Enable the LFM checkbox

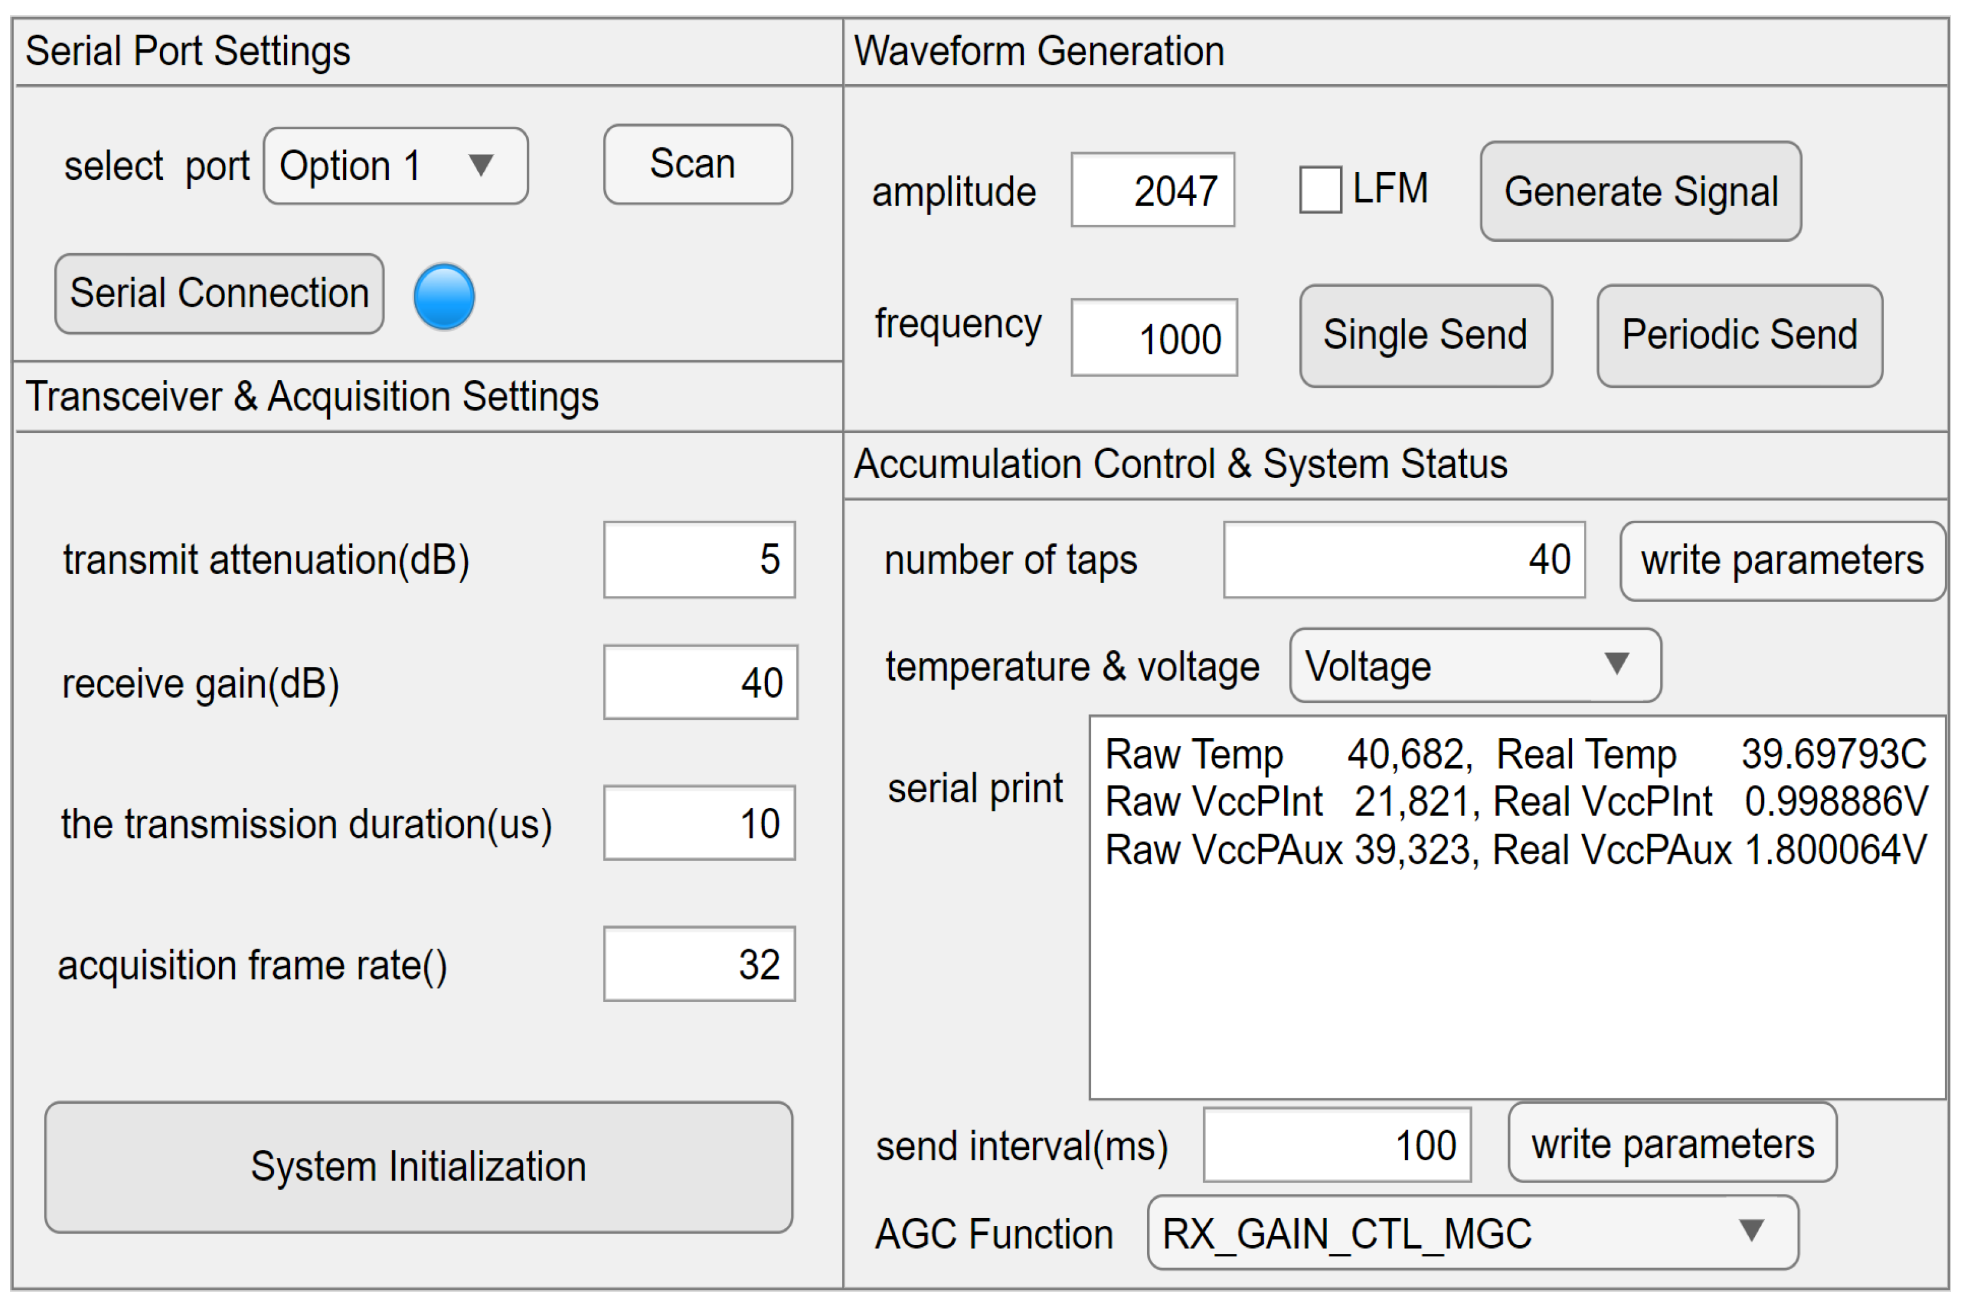(x=1319, y=190)
